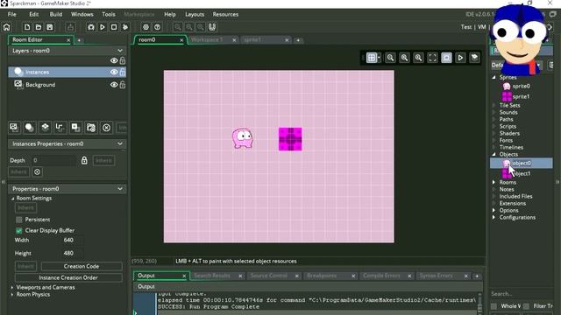Collapse the Room Settings section

13,199
